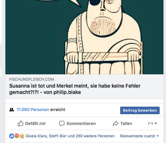
Task: Click the people-reached silhouette icon
Action: (12, 110)
